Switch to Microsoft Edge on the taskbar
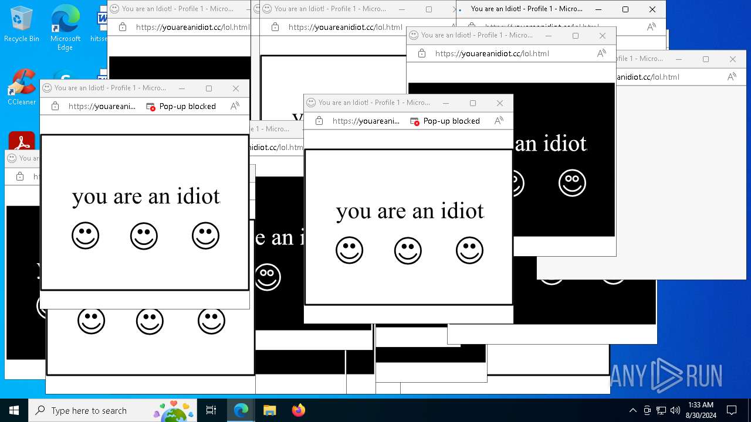 [241, 410]
